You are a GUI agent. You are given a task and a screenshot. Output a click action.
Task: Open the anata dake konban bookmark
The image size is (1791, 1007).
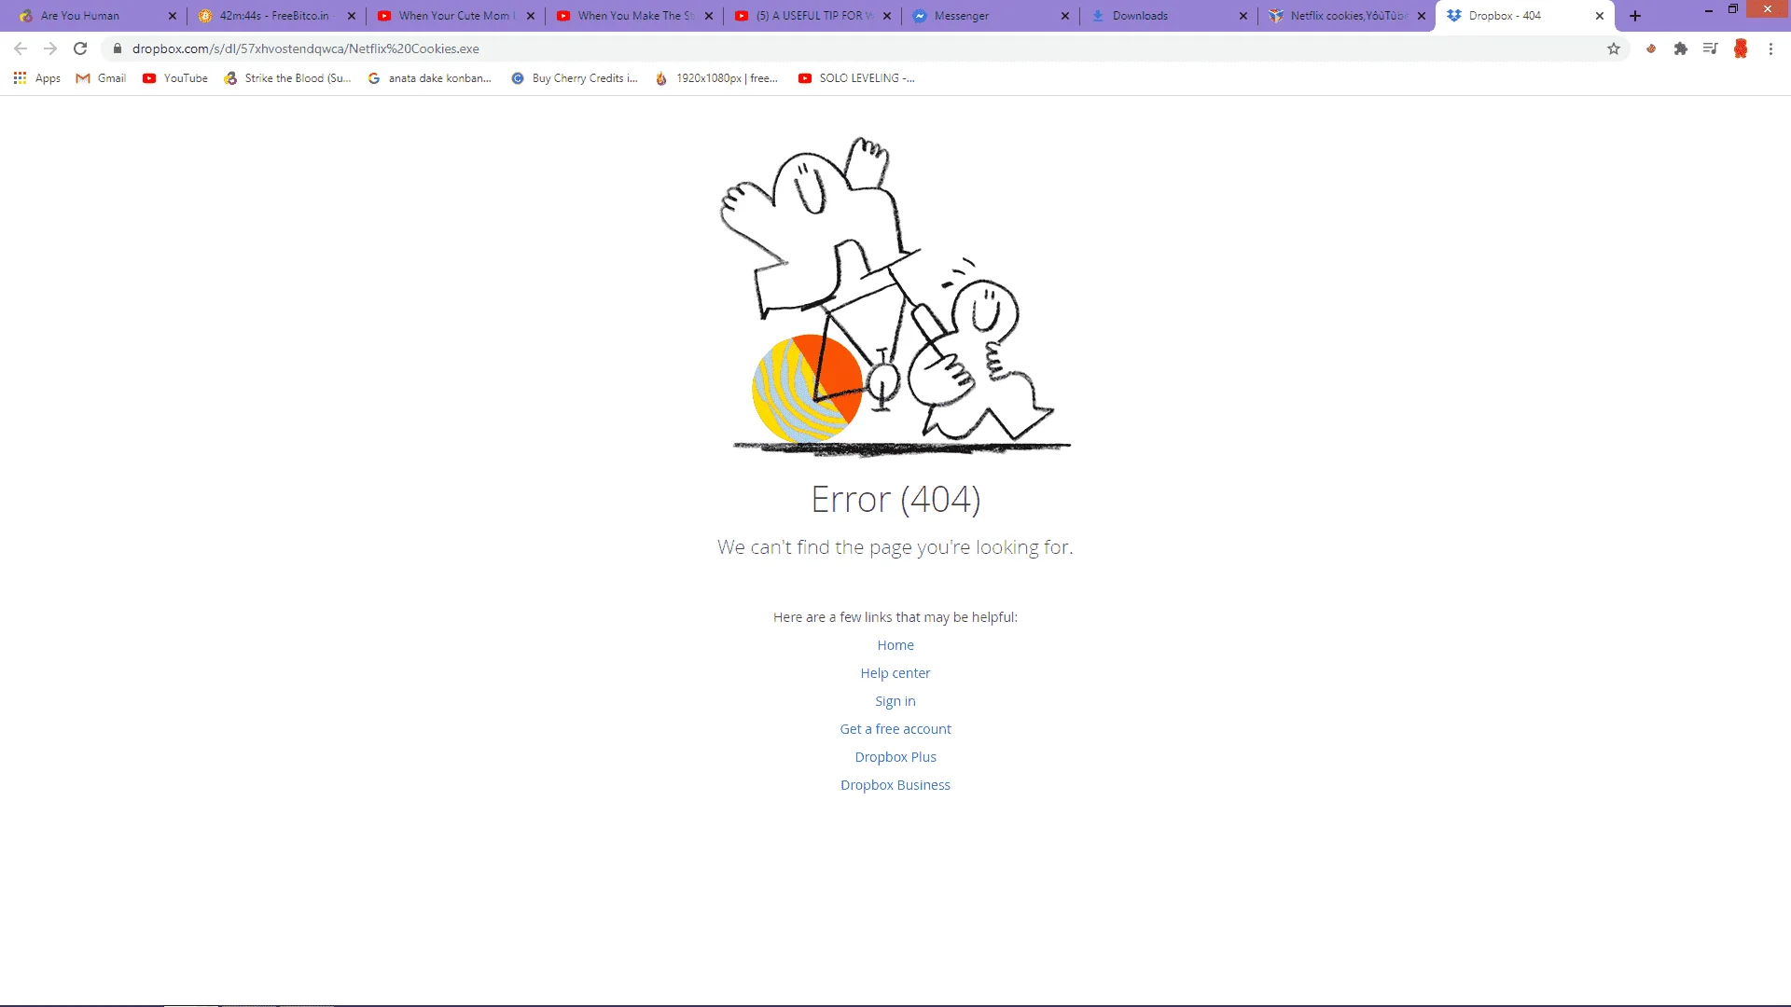click(x=430, y=78)
